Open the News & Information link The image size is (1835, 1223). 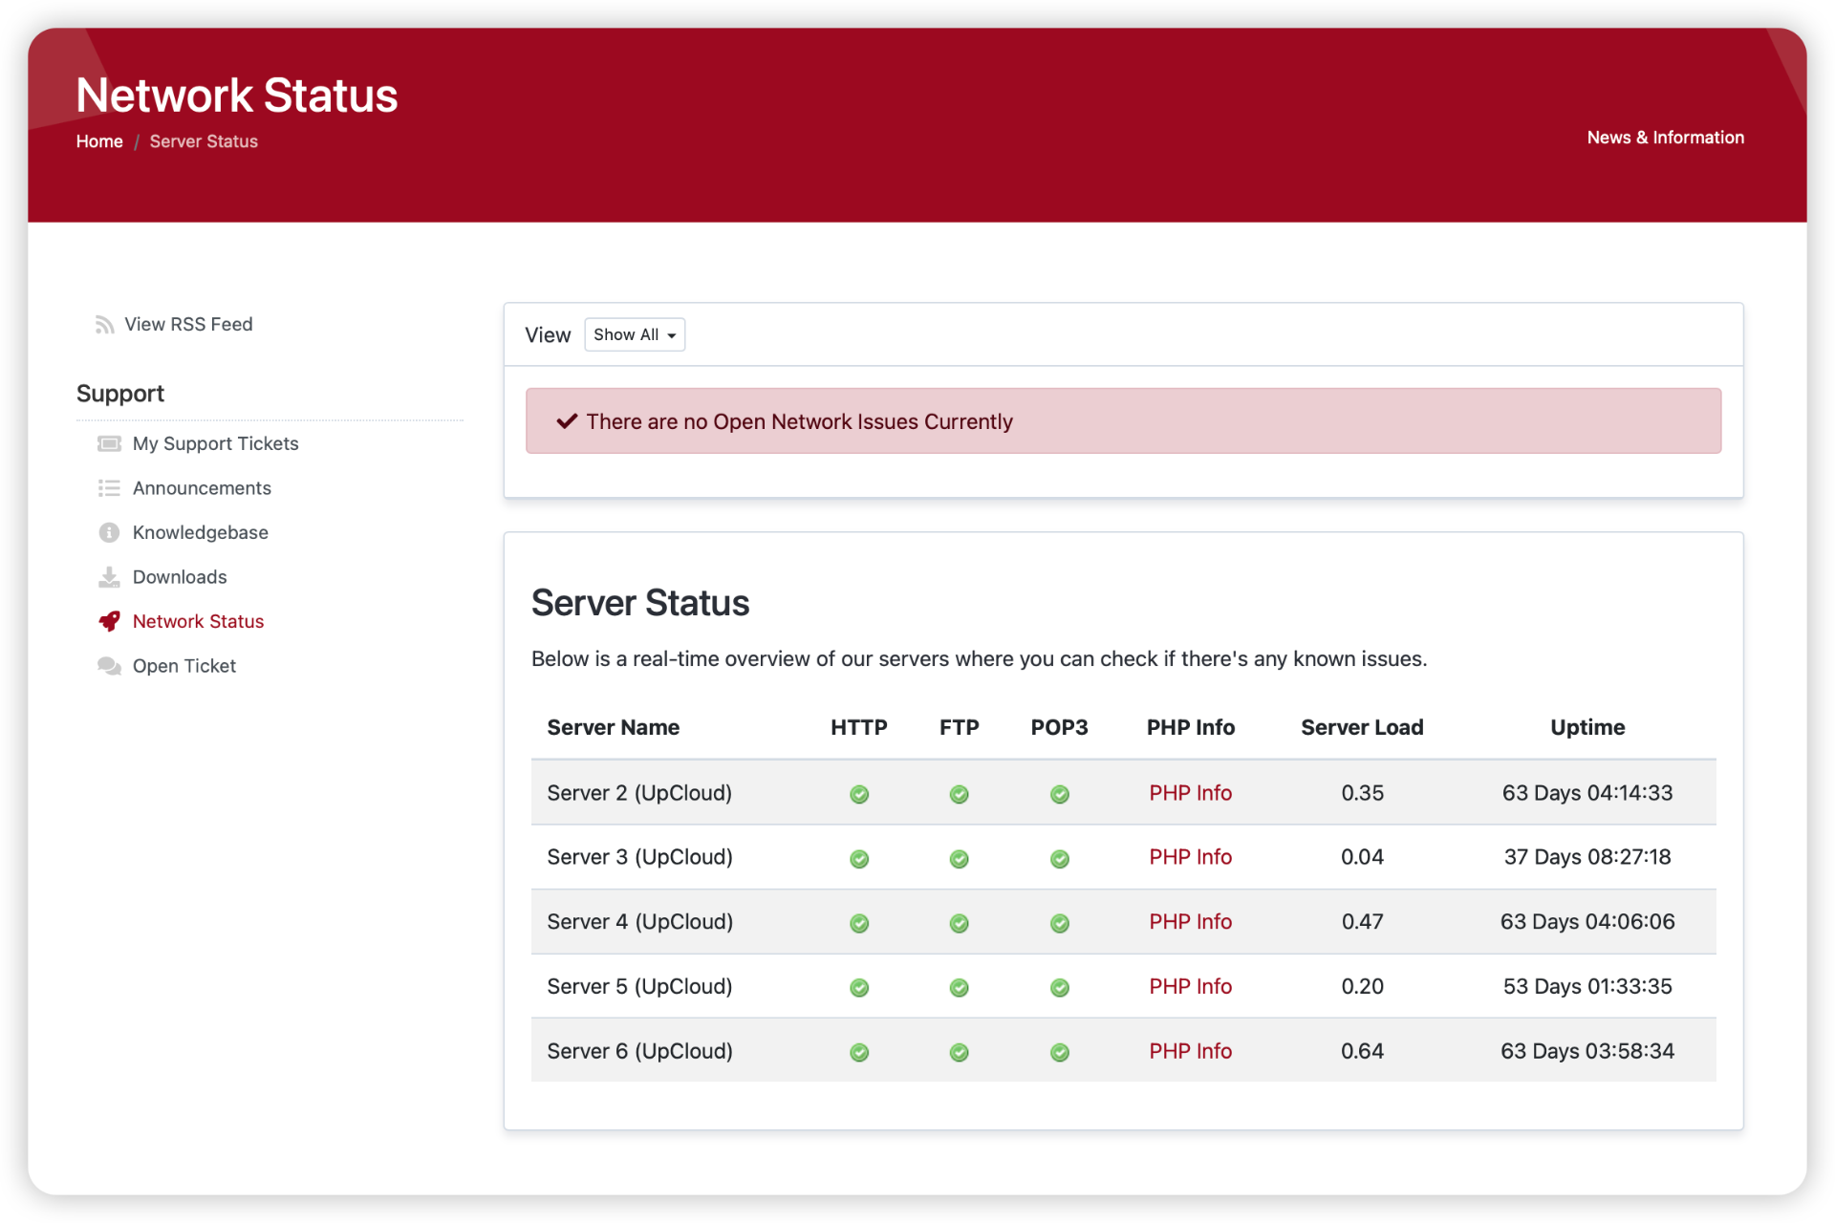1665,137
